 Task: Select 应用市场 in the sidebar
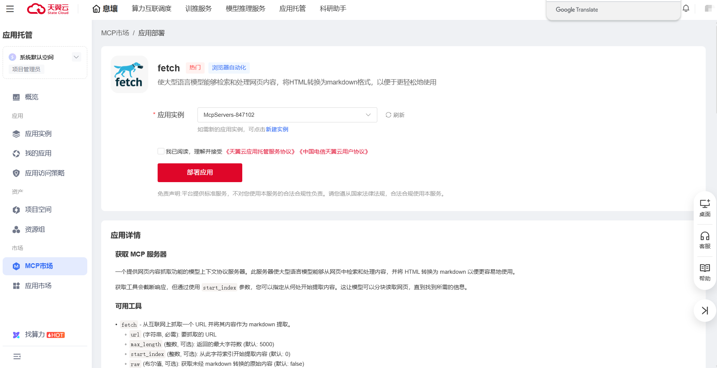tap(45, 286)
